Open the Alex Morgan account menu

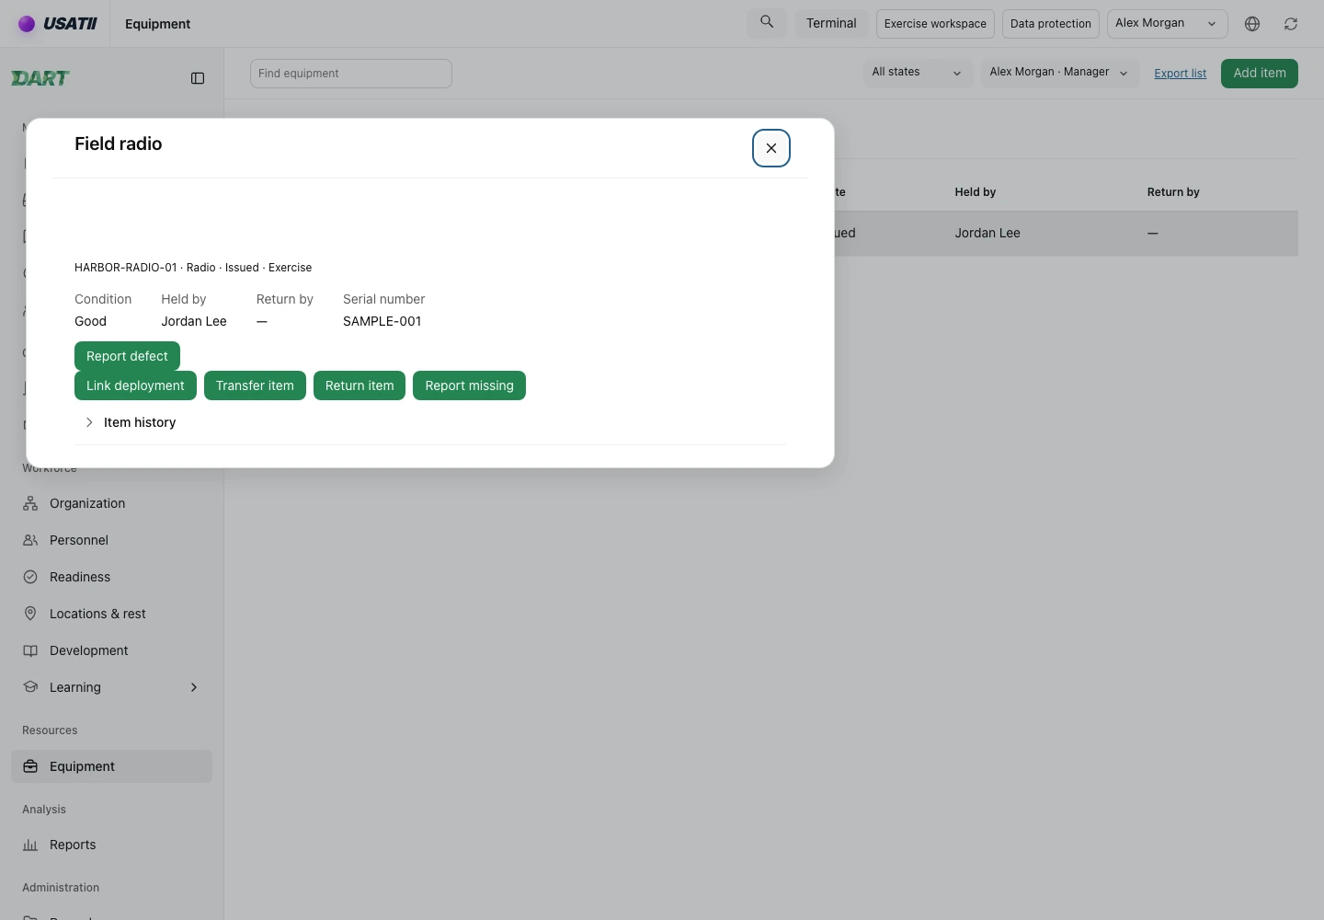coord(1167,24)
